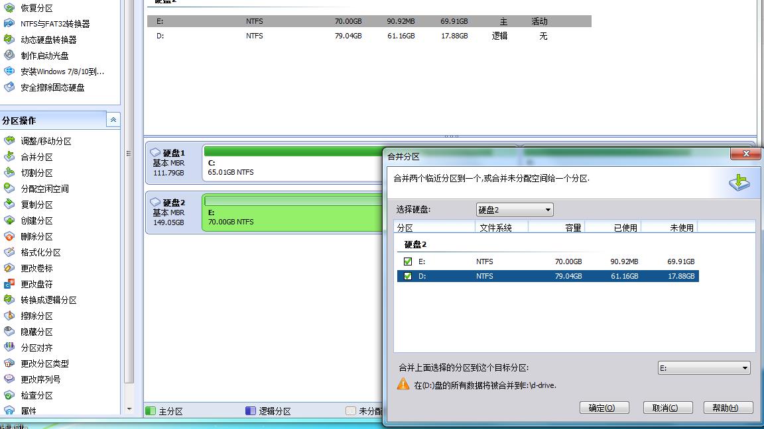Click the 文件系统 column header in dialog
This screenshot has width=764, height=429.
pos(501,227)
